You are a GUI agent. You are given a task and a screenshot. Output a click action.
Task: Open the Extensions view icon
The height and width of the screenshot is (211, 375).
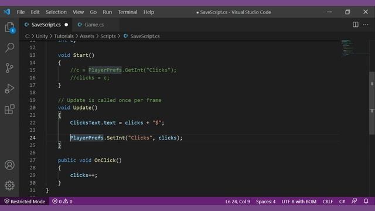[9, 110]
